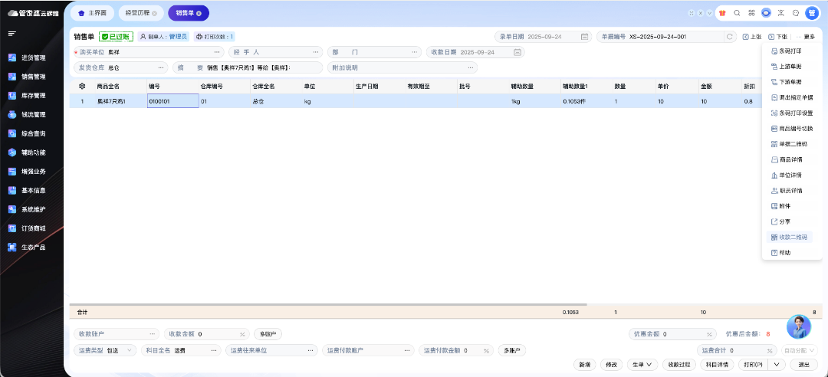Open the table column settings gear
828x377 pixels.
[x=82, y=87]
